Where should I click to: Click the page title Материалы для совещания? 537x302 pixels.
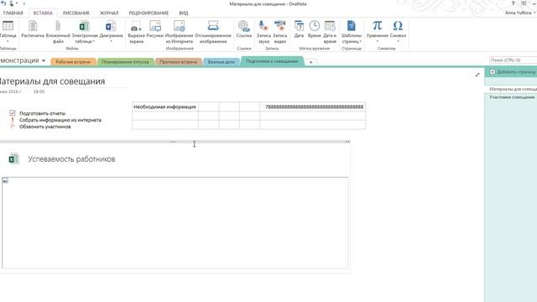(x=51, y=81)
